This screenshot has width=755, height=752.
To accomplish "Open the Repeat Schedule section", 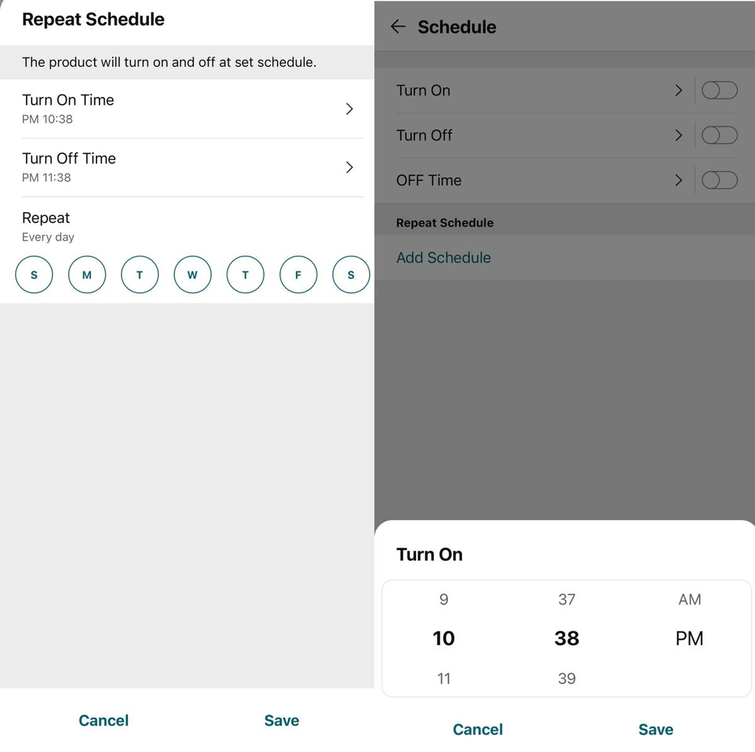I will tap(444, 222).
